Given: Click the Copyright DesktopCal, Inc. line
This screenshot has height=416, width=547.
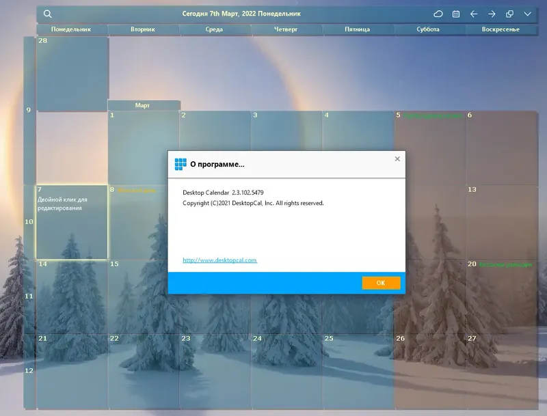Looking at the screenshot, I should point(253,203).
